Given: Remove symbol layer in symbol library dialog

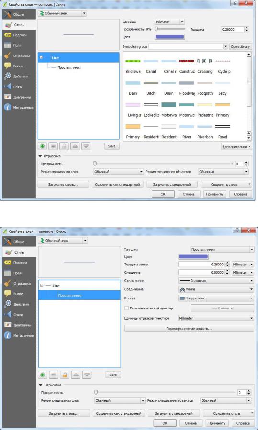Looking at the screenshot, I should click(x=53, y=146).
